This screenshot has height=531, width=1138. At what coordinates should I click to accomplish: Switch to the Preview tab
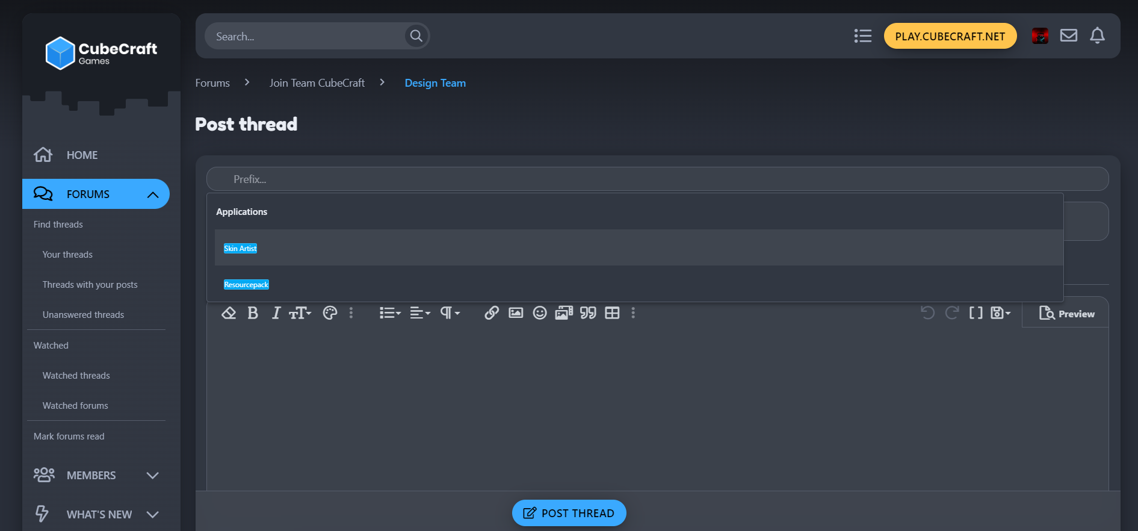pos(1066,313)
